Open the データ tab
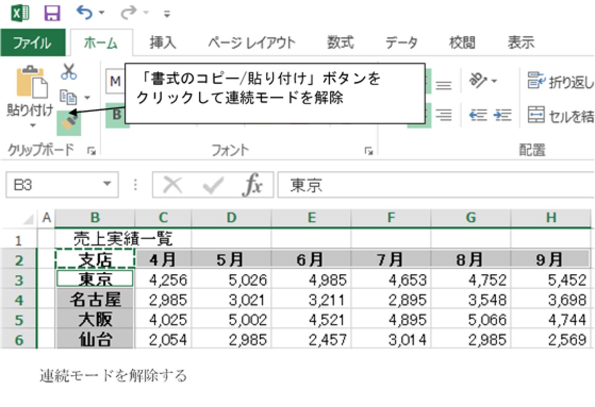The width and height of the screenshot is (595, 407). [402, 43]
